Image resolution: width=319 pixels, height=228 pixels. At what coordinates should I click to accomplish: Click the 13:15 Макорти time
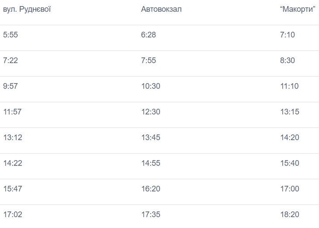point(290,112)
